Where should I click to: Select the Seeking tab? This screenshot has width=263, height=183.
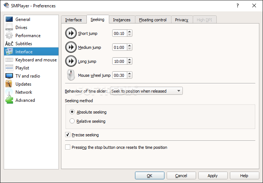(97, 19)
